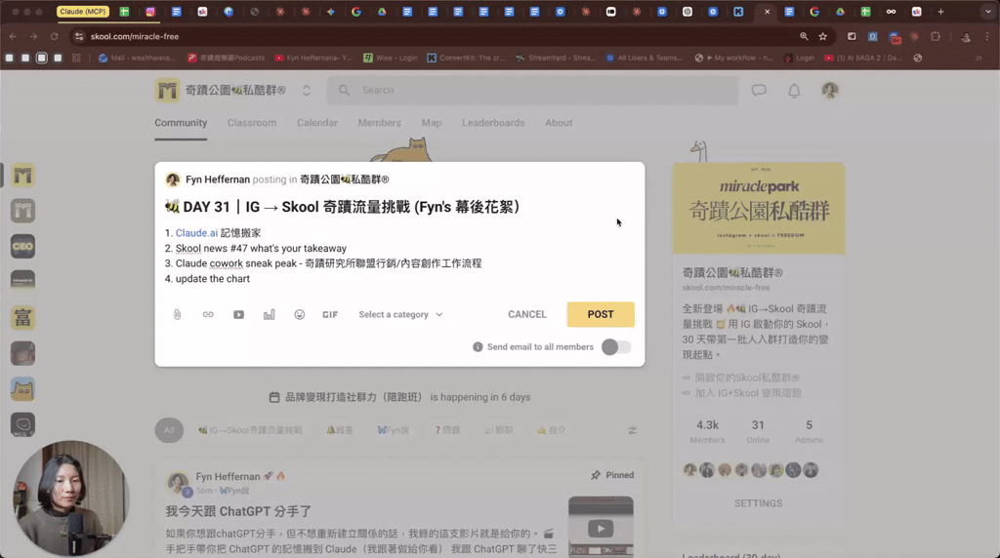This screenshot has width=1000, height=558.
Task: Open the Classroom tab
Action: click(x=252, y=123)
